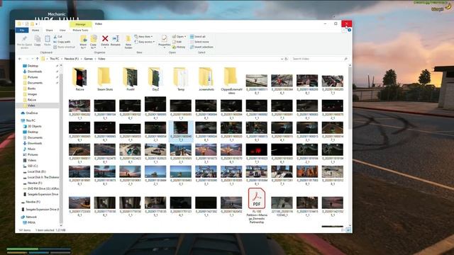The image size is (454, 255).
Task: Select Images folder in navigation pane
Action: point(32,94)
